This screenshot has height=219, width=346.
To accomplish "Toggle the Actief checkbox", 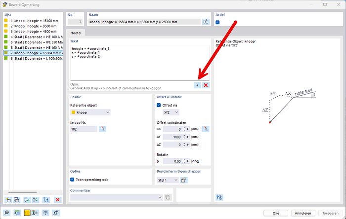I will [x=218, y=22].
